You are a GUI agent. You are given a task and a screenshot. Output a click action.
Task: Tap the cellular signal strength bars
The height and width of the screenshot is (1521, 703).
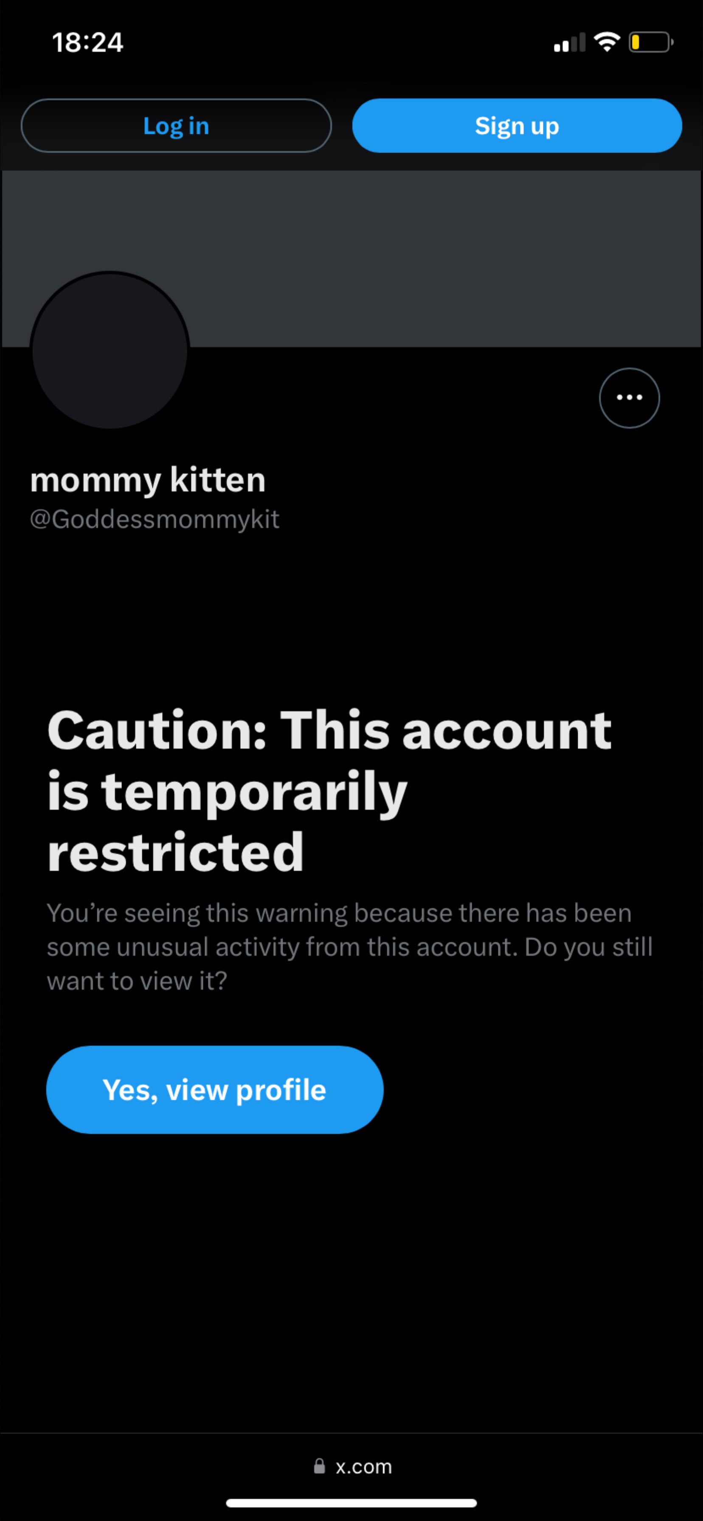(569, 42)
